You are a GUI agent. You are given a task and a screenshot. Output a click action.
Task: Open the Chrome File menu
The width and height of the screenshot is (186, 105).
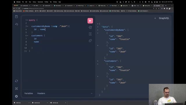pos(23,2)
